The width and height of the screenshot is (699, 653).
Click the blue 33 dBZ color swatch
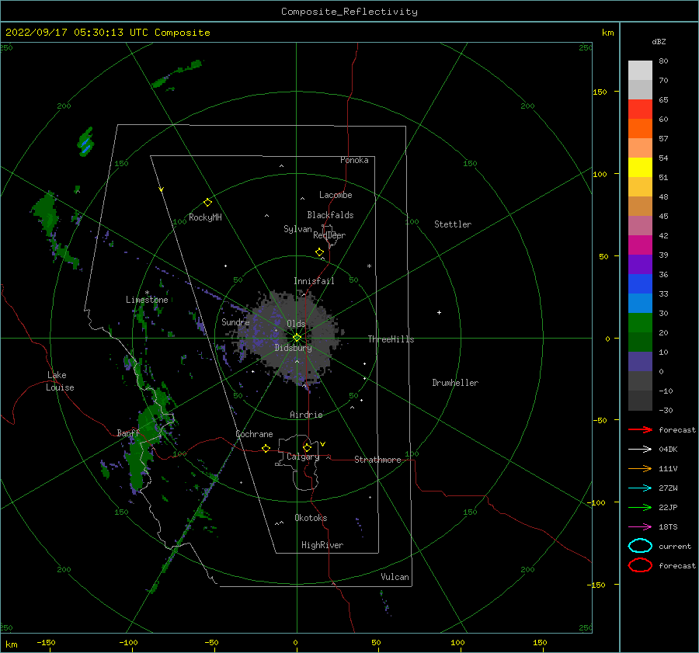tap(640, 283)
